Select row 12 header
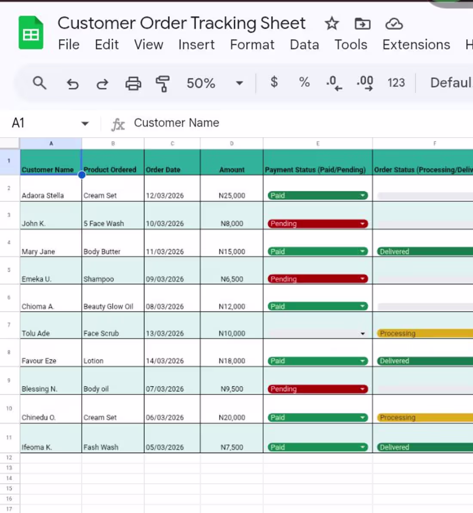 9,458
